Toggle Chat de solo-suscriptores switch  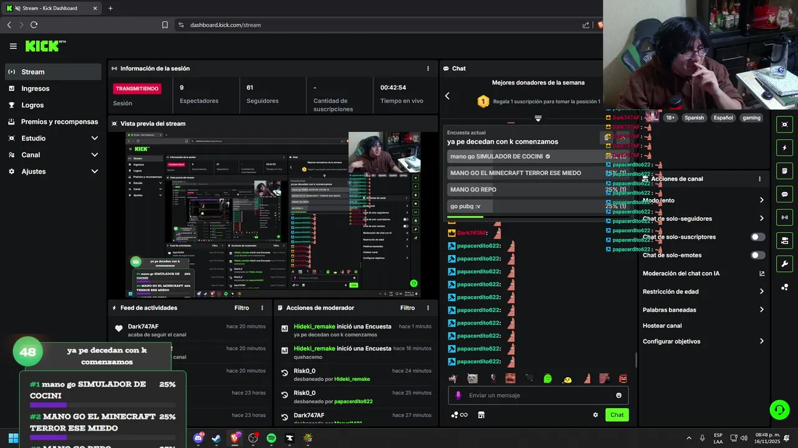pyautogui.click(x=757, y=237)
